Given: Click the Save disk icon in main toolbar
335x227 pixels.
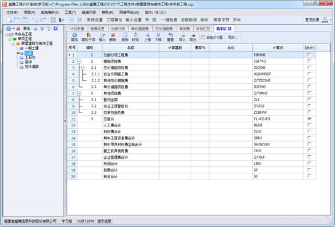Looking at the screenshot, I should click(x=25, y=20).
